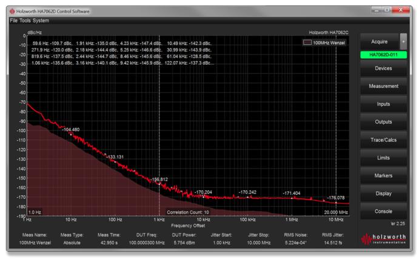Minimize the Holzworth control software window
Image resolution: width=419 pixels, height=259 pixels.
pos(377,10)
